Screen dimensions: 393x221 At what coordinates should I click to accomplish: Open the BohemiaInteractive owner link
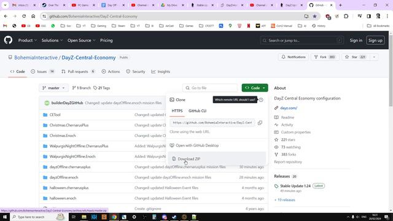(36, 58)
